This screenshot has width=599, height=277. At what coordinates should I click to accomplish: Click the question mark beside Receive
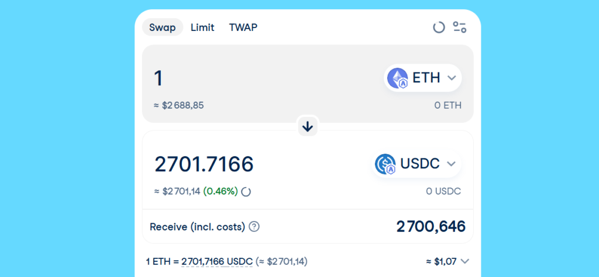[254, 227]
